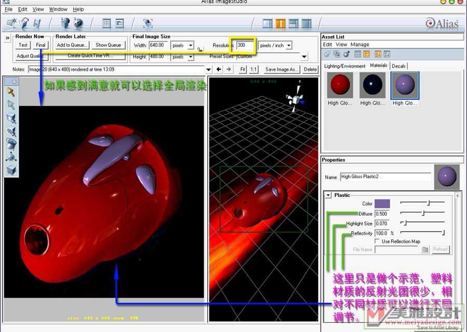Click the blue sort icon in Asset List
The height and width of the screenshot is (332, 467).
click(387, 54)
